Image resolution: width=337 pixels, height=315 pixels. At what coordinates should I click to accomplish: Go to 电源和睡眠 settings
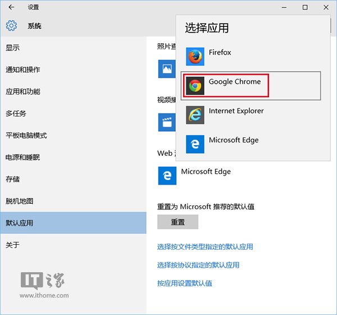(x=22, y=157)
